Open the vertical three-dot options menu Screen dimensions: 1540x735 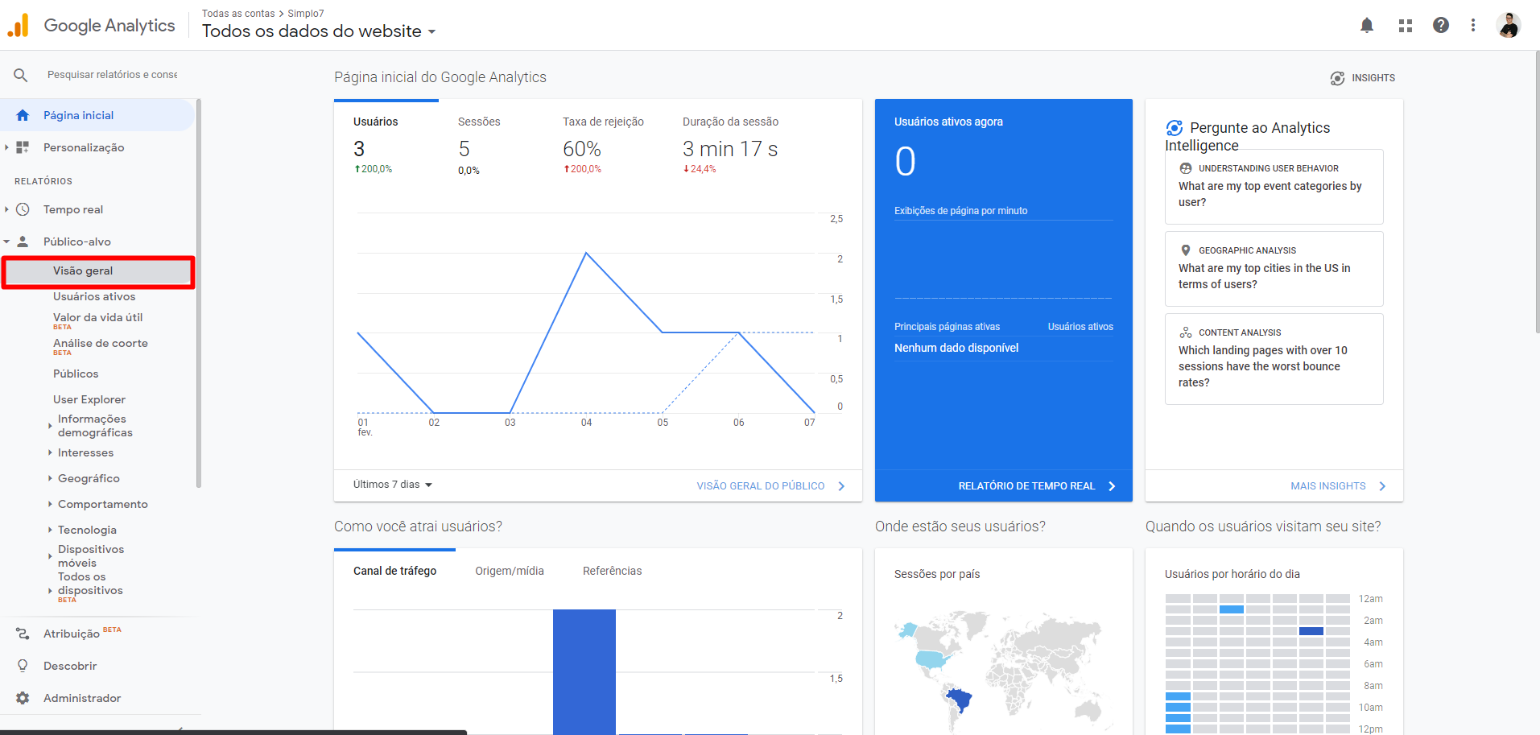click(1473, 25)
